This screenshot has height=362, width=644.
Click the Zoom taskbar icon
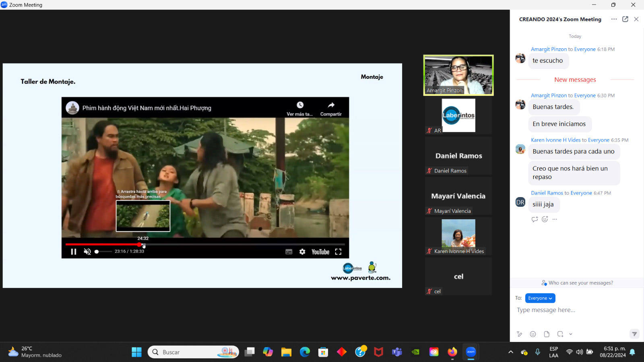pos(471,352)
